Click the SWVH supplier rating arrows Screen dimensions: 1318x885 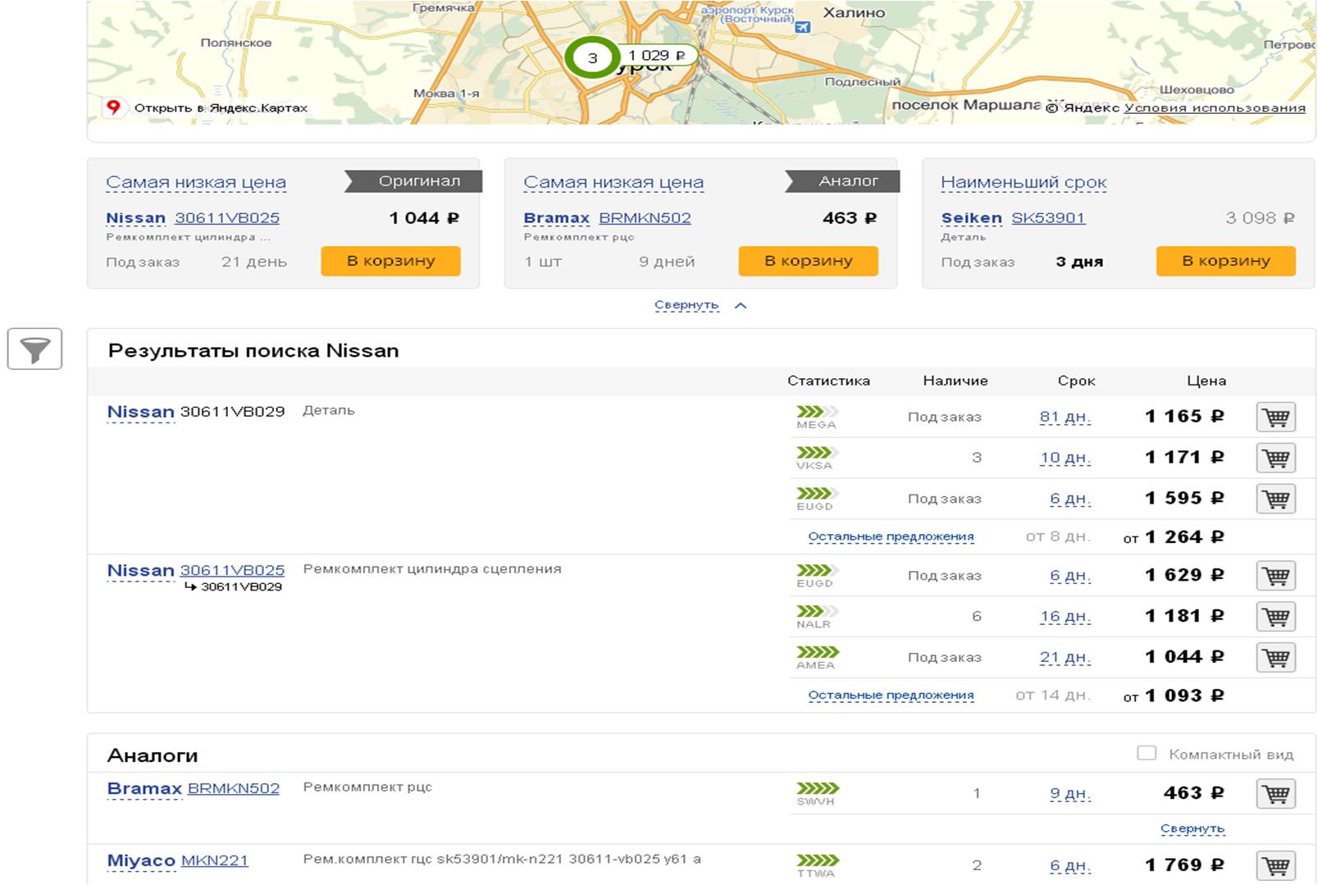point(818,788)
